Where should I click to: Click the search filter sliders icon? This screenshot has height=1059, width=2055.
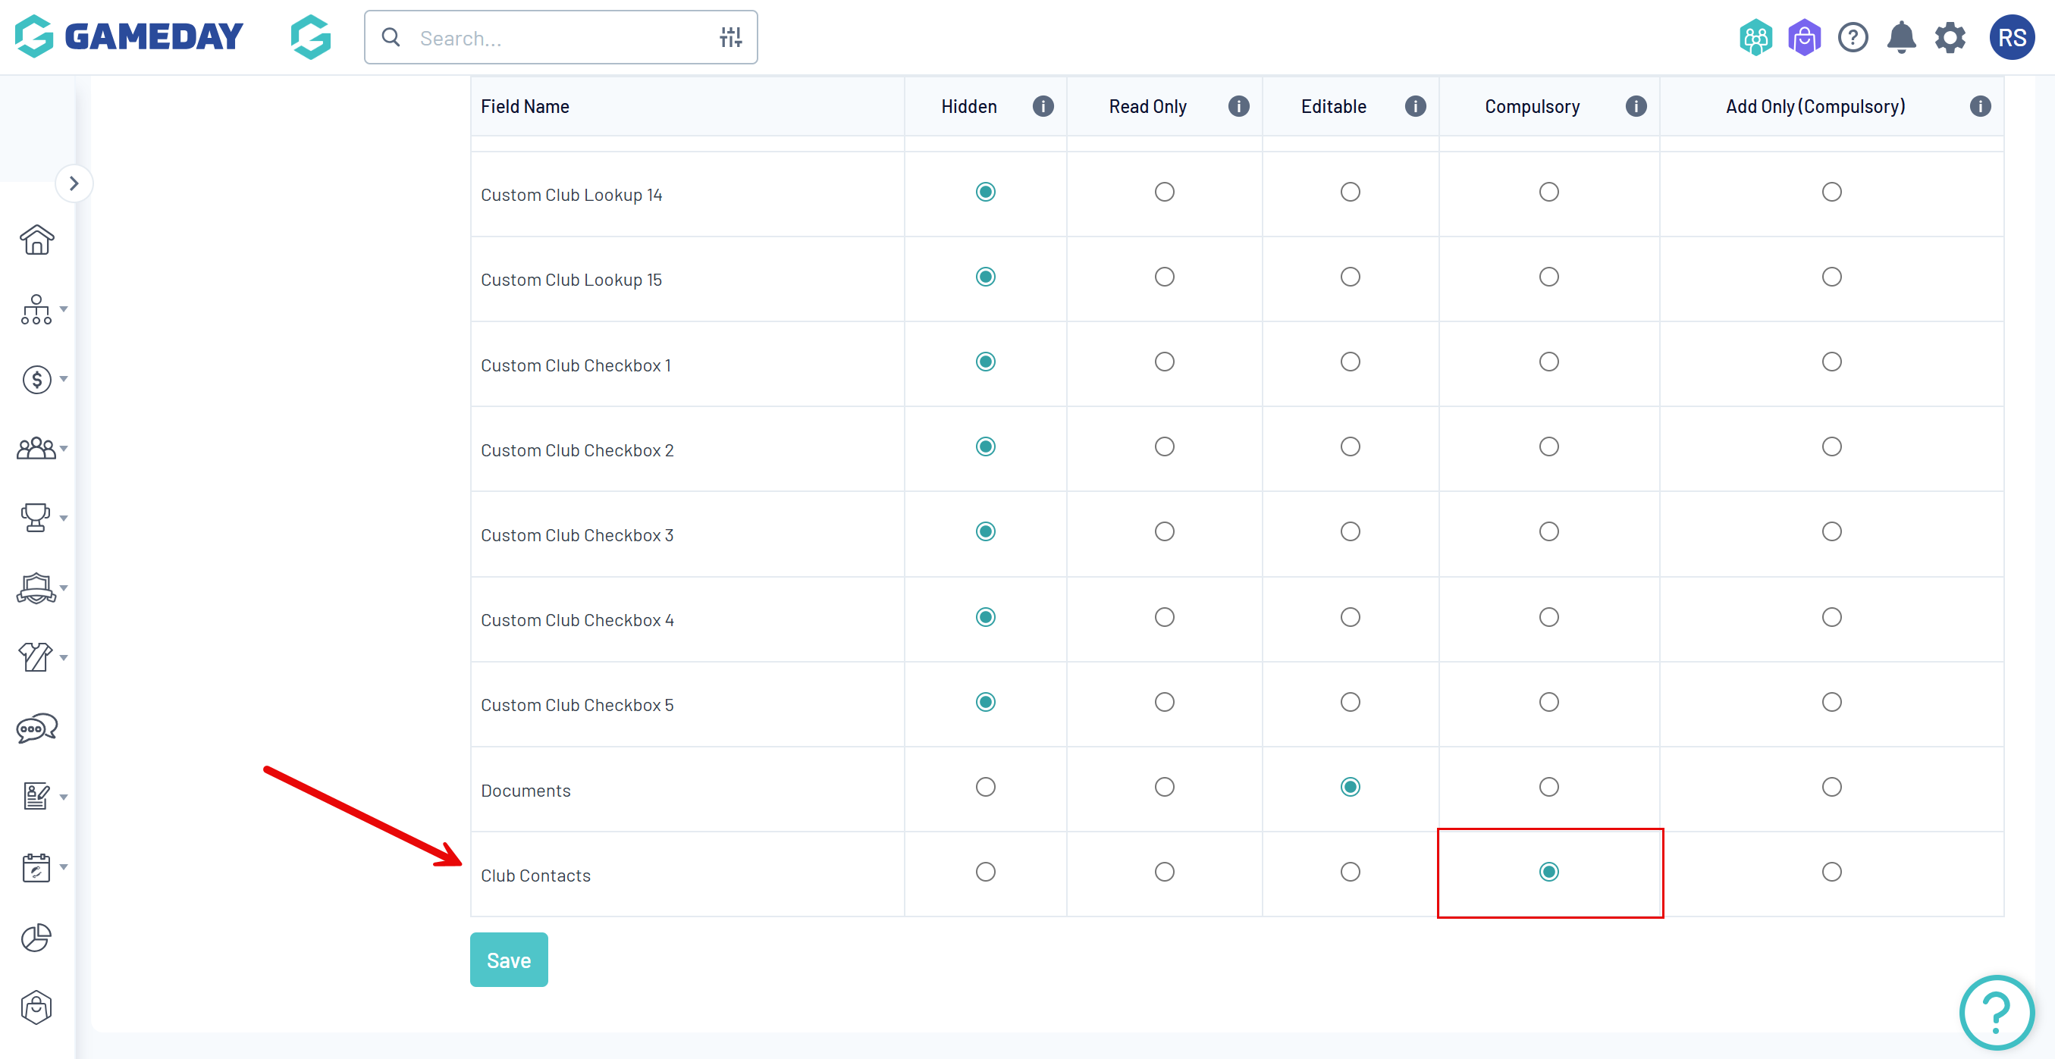pyautogui.click(x=730, y=37)
